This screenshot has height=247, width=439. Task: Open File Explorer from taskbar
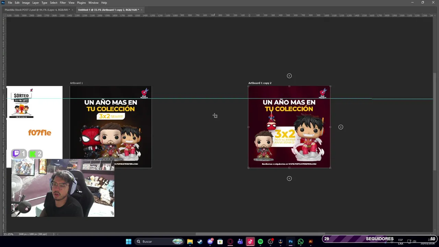point(190,242)
